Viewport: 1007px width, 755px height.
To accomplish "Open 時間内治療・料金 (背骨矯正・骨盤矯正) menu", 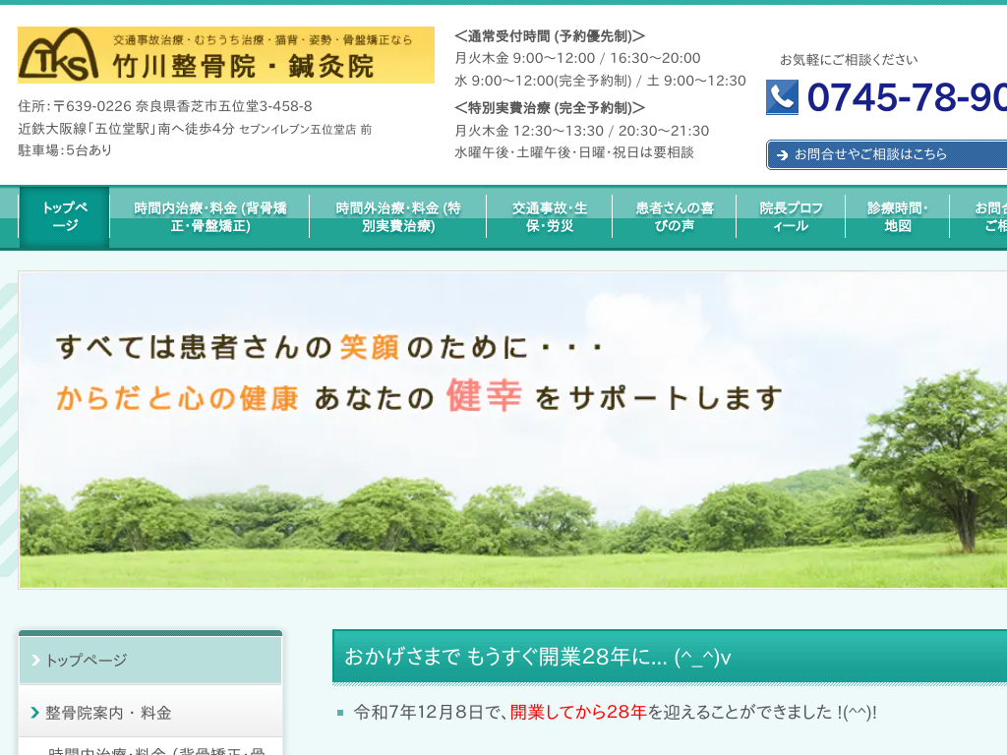I will [210, 216].
